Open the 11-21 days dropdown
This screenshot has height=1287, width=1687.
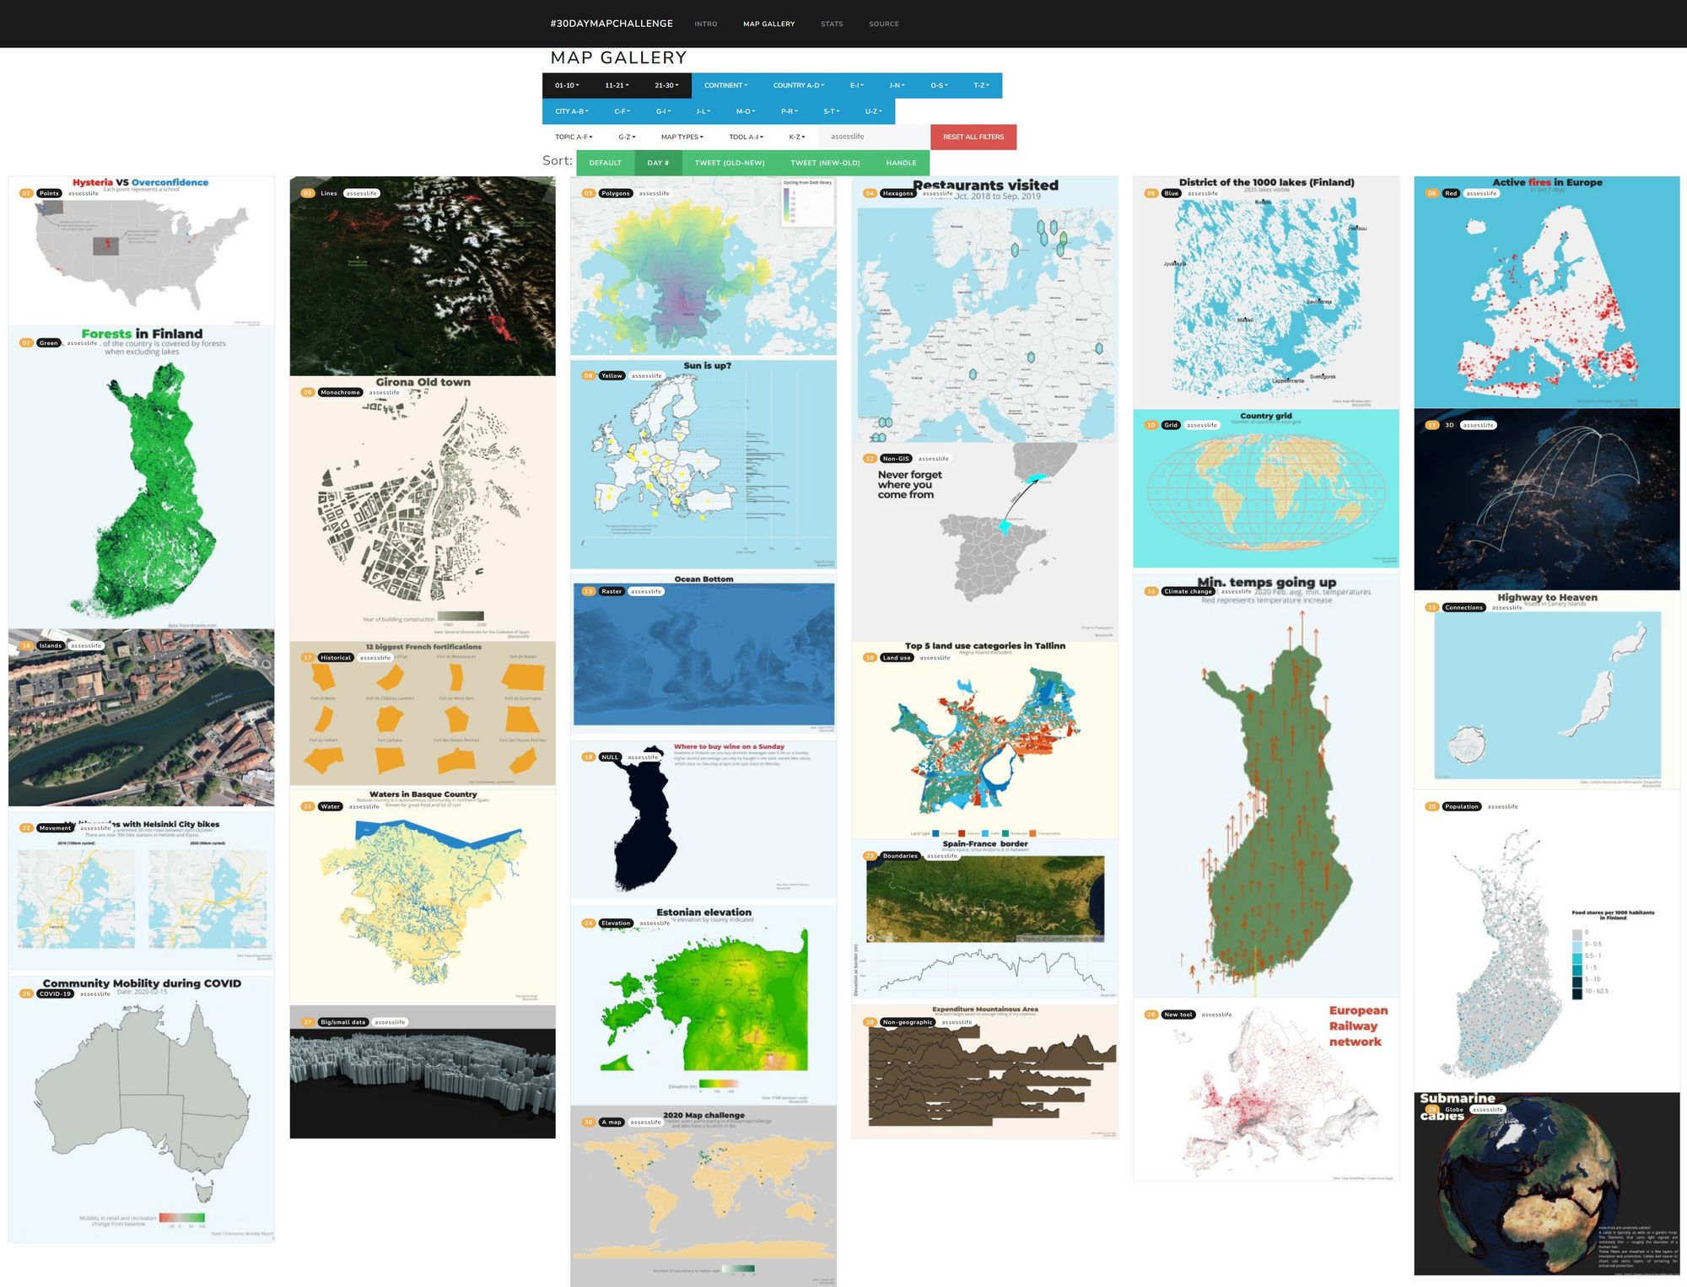coord(617,85)
